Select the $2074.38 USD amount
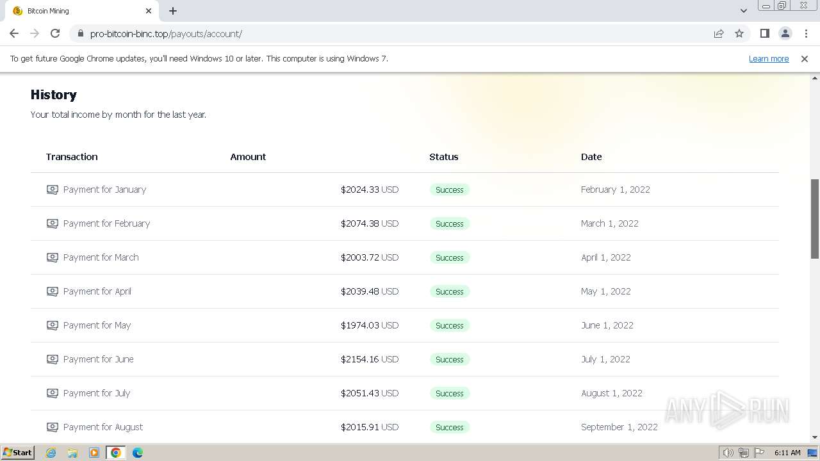Viewport: 820px width, 461px height. [370, 223]
